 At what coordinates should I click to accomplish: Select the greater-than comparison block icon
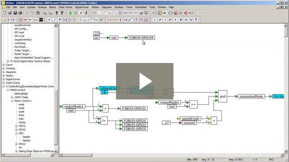(x=154, y=20)
